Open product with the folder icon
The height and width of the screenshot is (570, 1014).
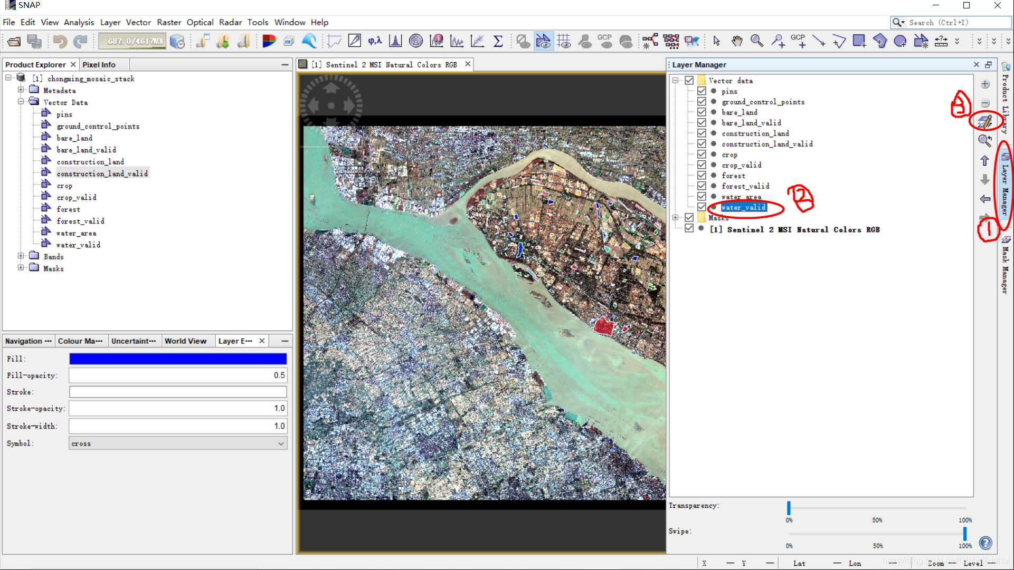click(14, 41)
